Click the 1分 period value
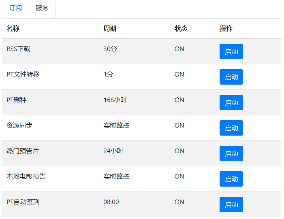The image size is (284, 219). click(108, 74)
